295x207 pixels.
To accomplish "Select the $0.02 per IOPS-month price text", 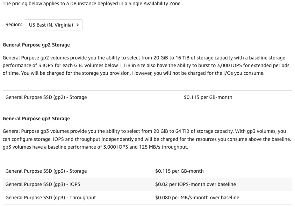I will click(x=196, y=184).
